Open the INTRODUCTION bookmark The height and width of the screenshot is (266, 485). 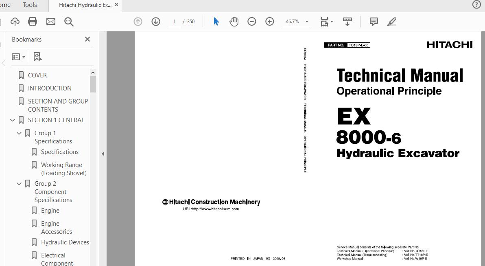(50, 88)
